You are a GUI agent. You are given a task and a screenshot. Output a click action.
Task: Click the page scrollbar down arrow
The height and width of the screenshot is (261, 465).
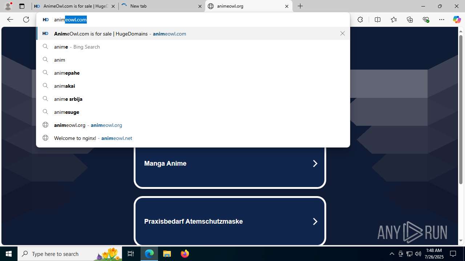coord(461,241)
